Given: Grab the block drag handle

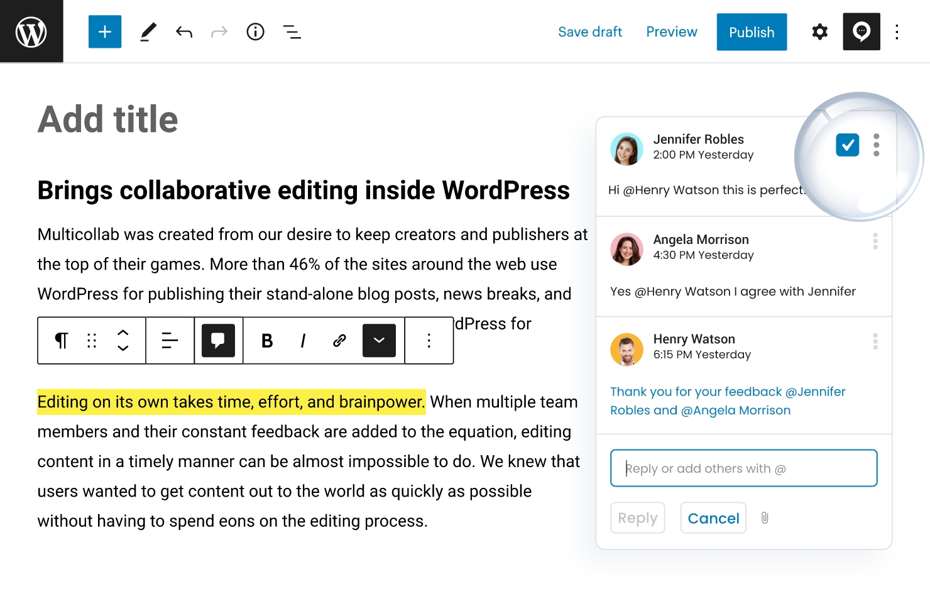Looking at the screenshot, I should click(x=92, y=340).
